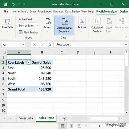The image size is (129, 129).
Task: Open the Draw tab
Action: pyautogui.click(x=33, y=11)
